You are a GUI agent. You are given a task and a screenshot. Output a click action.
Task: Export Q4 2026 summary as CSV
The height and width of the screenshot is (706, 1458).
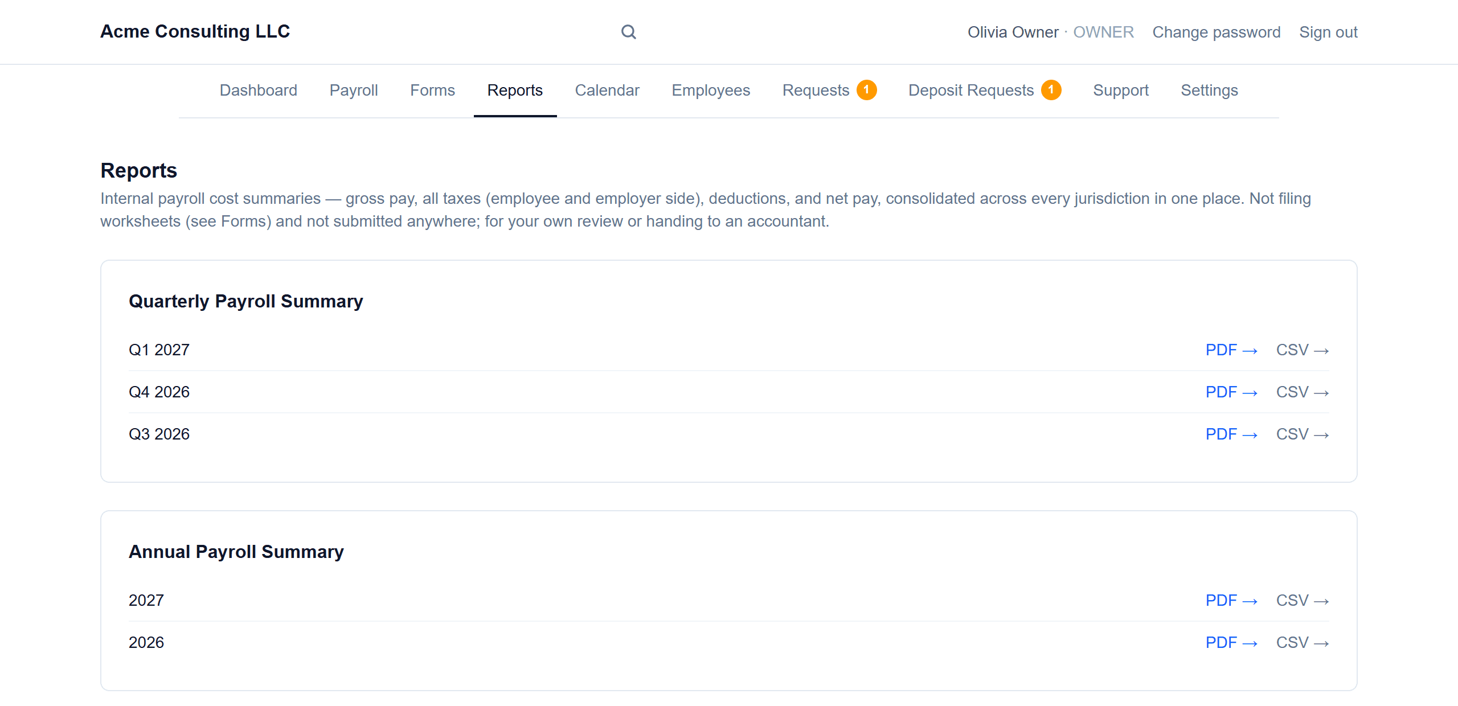[1303, 392]
